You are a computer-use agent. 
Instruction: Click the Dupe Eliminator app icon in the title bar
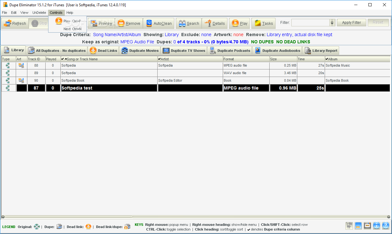coord(5,5)
